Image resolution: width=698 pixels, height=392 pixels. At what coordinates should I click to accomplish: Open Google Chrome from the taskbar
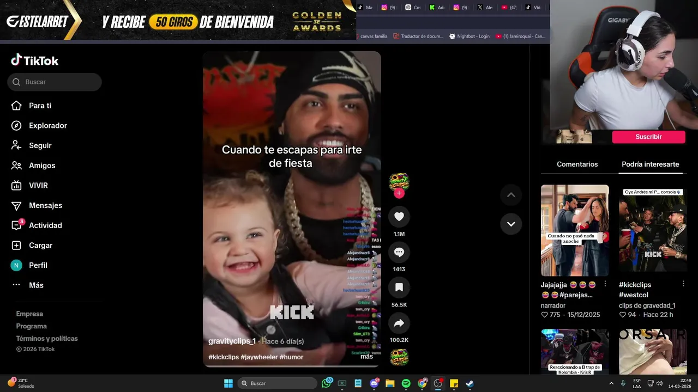click(422, 383)
